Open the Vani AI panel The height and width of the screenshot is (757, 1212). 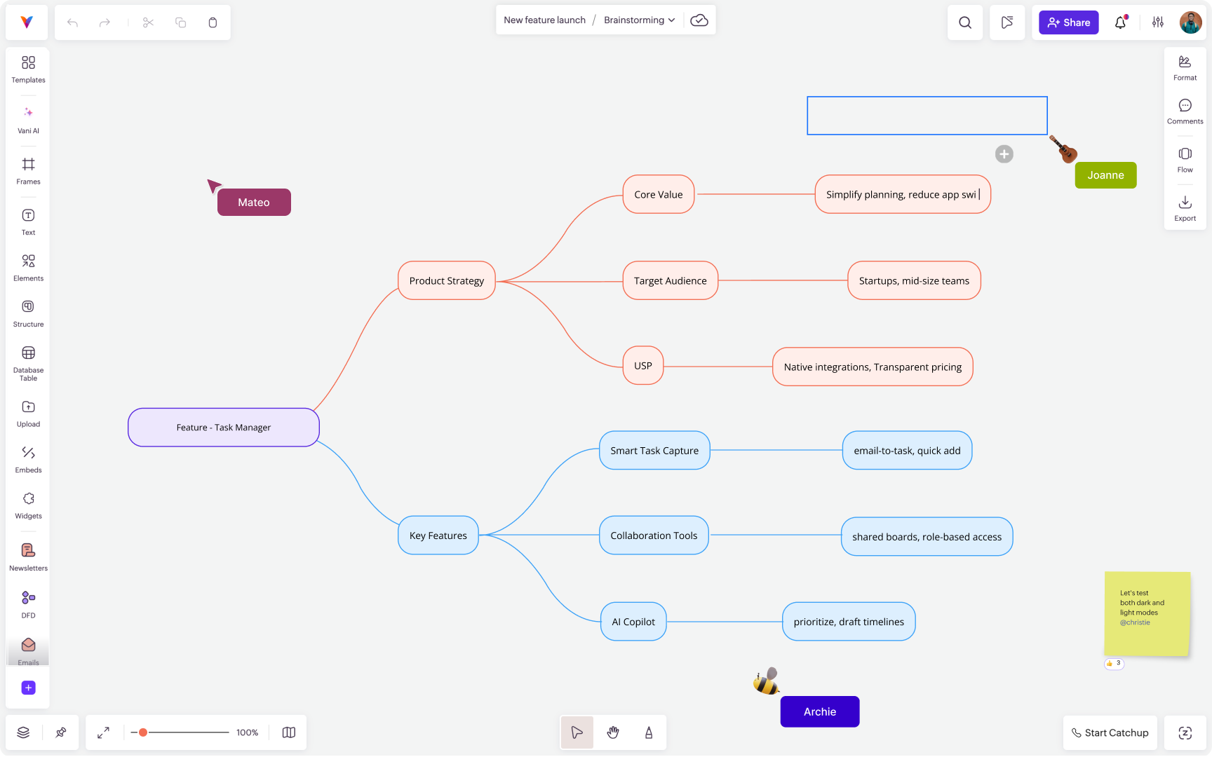[28, 118]
